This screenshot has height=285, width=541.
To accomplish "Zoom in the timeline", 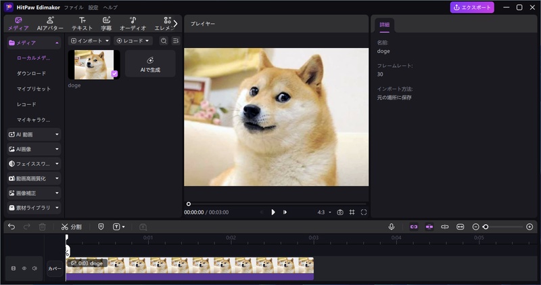I will (x=530, y=227).
